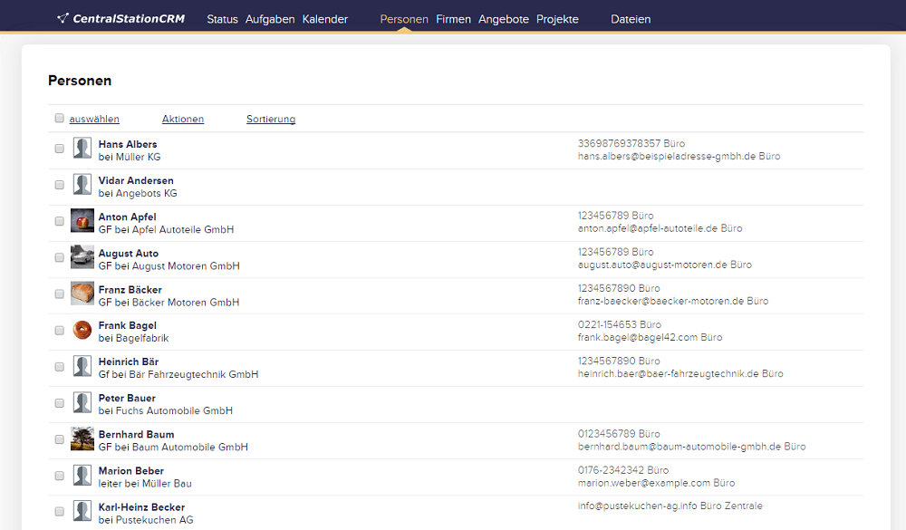The width and height of the screenshot is (906, 530).
Task: Click Bernhard Baum's tree avatar
Action: (x=82, y=438)
